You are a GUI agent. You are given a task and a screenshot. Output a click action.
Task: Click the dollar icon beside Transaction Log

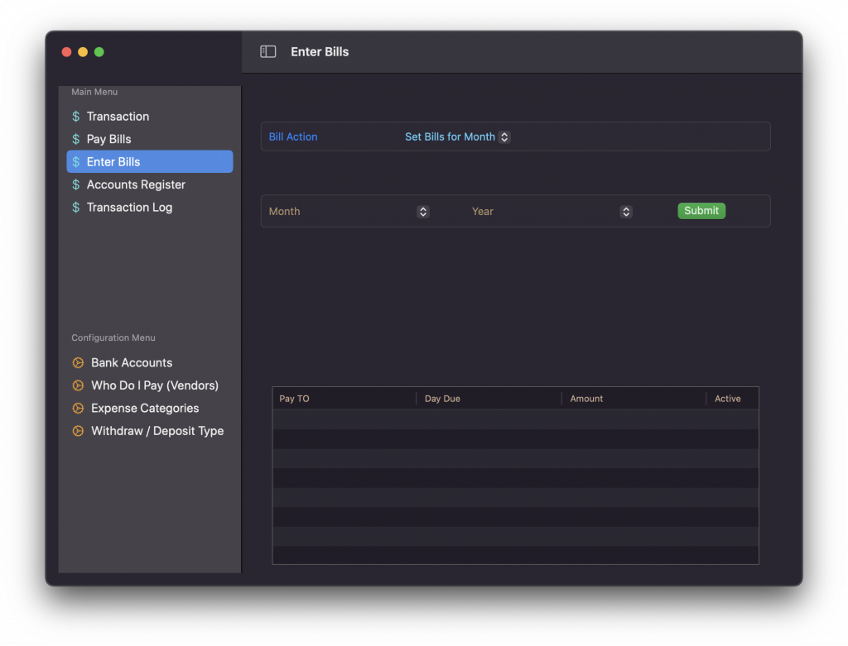pos(76,208)
